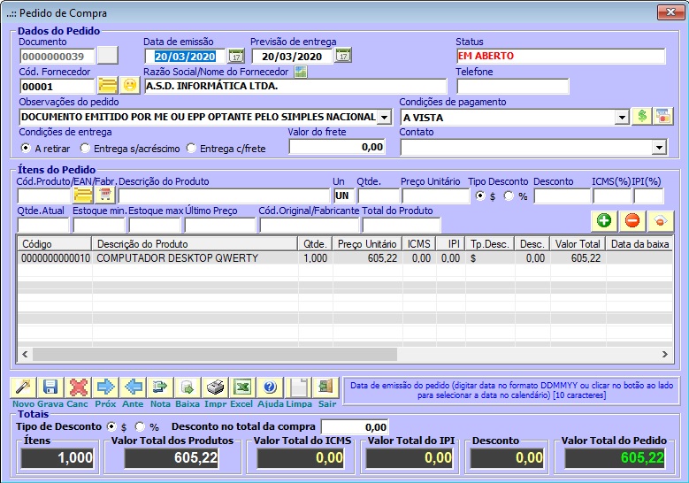This screenshot has width=689, height=483.
Task: Print the order with Impr icon
Action: tap(215, 387)
